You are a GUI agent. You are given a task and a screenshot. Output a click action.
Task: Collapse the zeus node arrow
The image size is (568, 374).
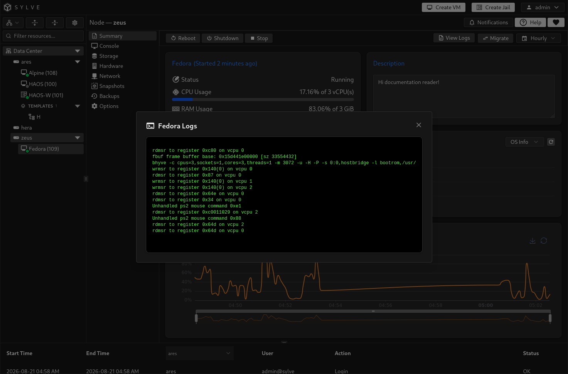tap(78, 138)
